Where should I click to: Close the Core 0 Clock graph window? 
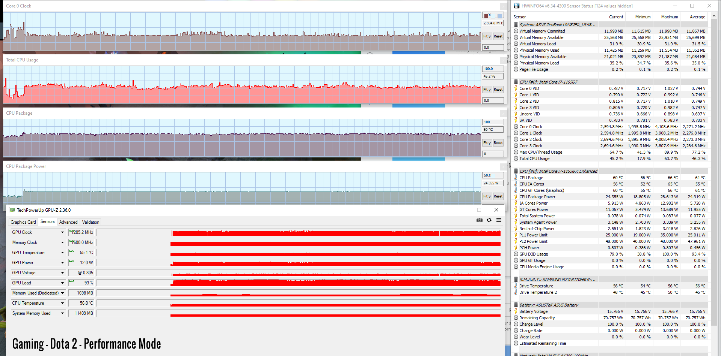504,6
